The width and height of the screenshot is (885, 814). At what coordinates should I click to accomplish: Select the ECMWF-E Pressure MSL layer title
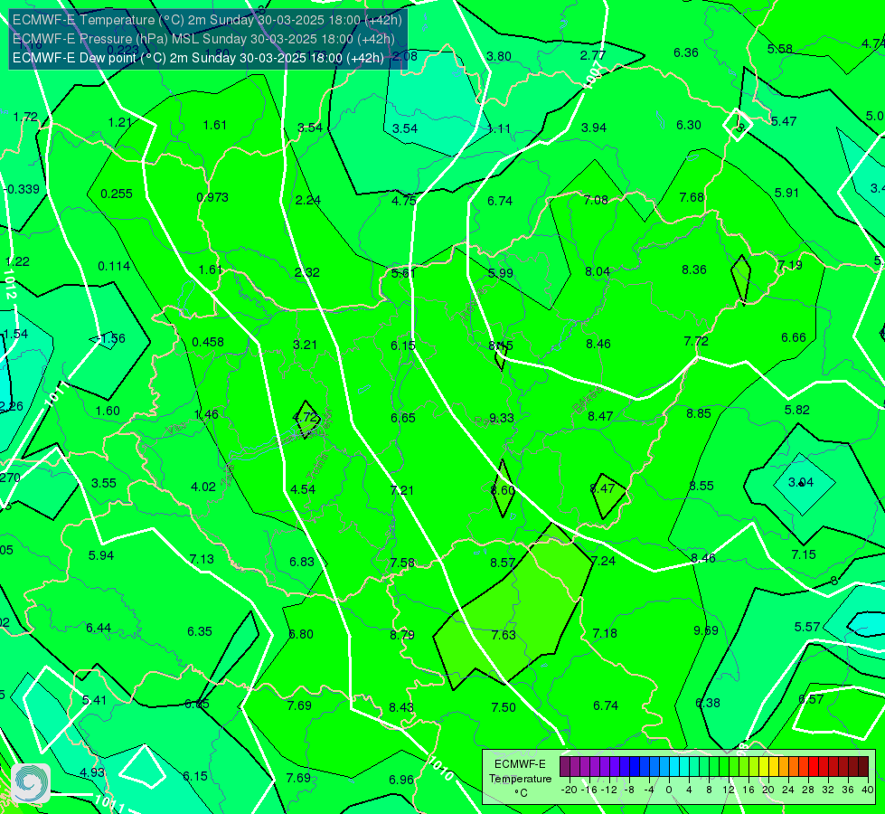tap(203, 39)
